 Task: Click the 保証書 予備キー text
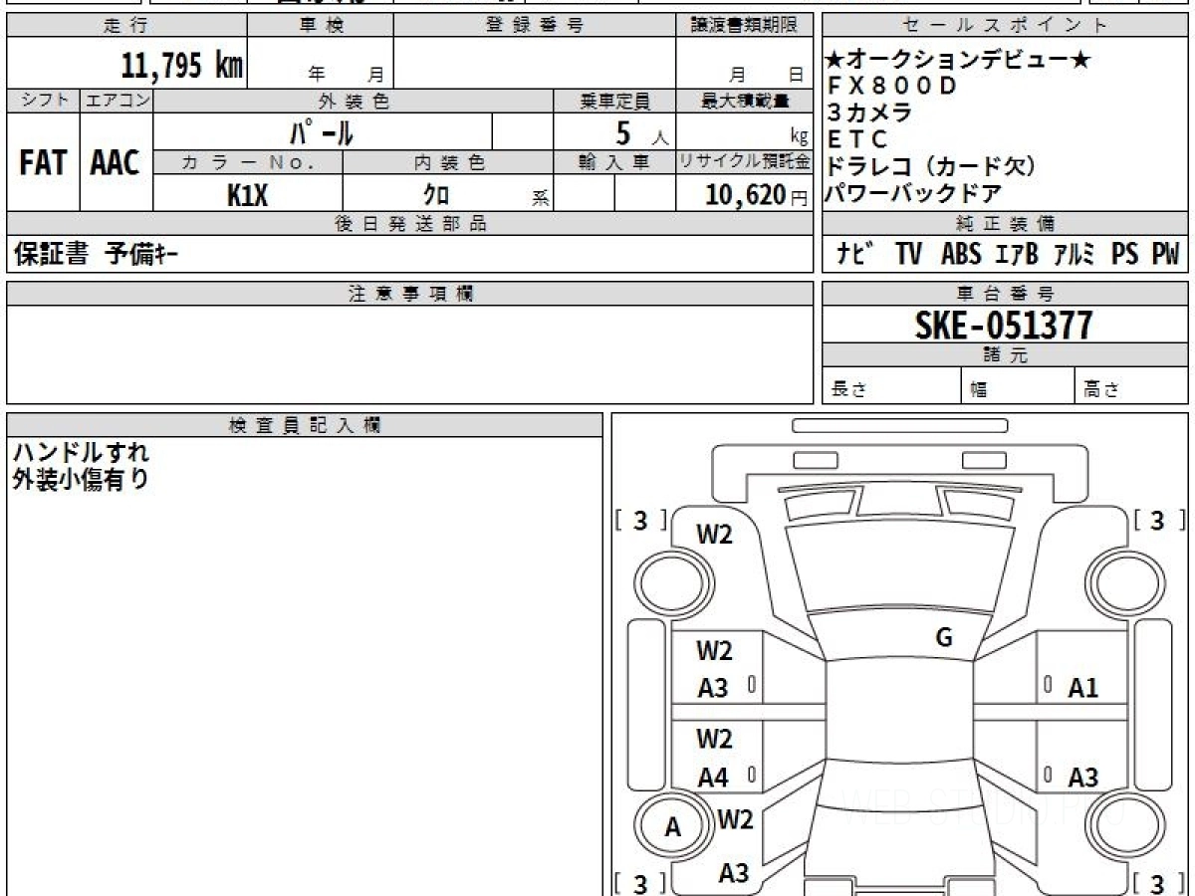[x=97, y=255]
